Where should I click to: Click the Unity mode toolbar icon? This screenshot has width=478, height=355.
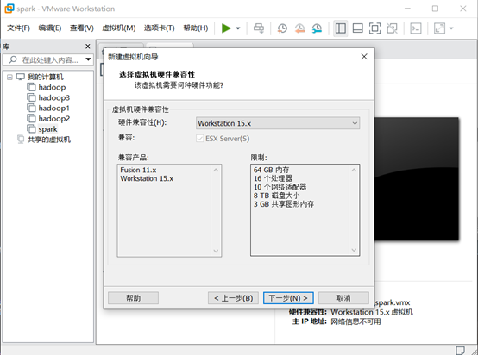tap(392, 28)
